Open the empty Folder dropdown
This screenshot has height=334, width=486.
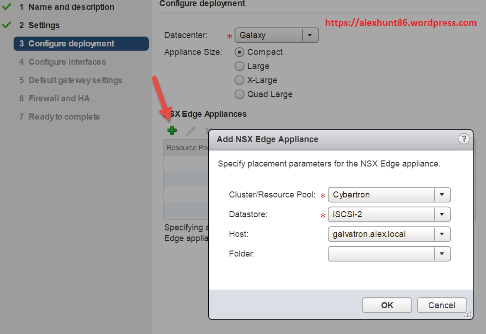coord(441,254)
